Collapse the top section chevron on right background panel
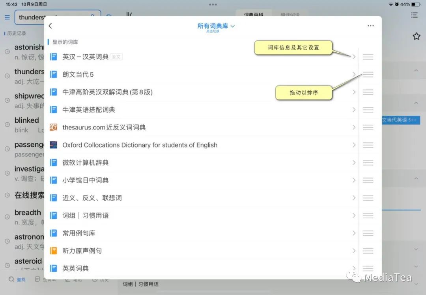The width and height of the screenshot is (426, 295). (x=416, y=70)
